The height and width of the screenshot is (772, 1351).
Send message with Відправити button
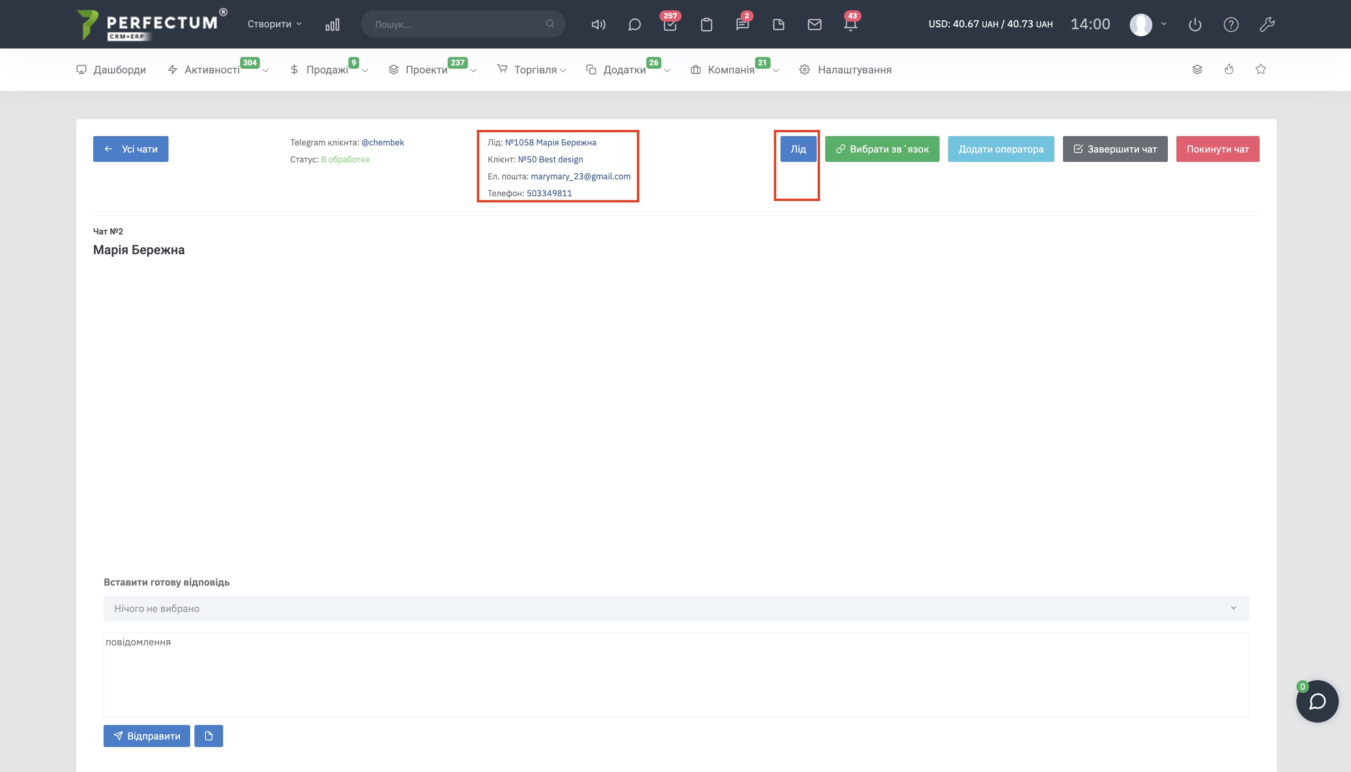point(147,736)
